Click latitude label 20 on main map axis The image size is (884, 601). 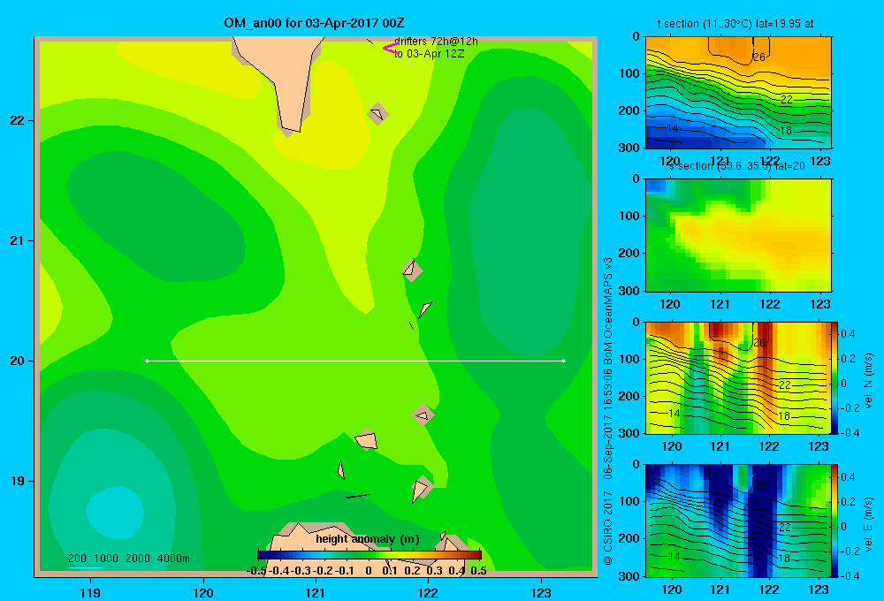point(17,361)
